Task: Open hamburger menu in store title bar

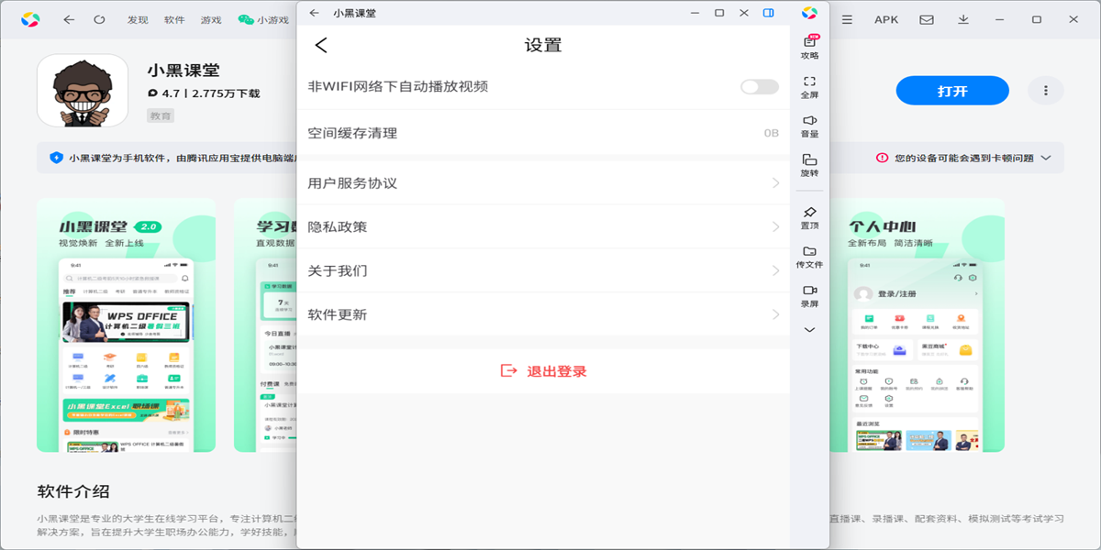Action: coord(847,19)
